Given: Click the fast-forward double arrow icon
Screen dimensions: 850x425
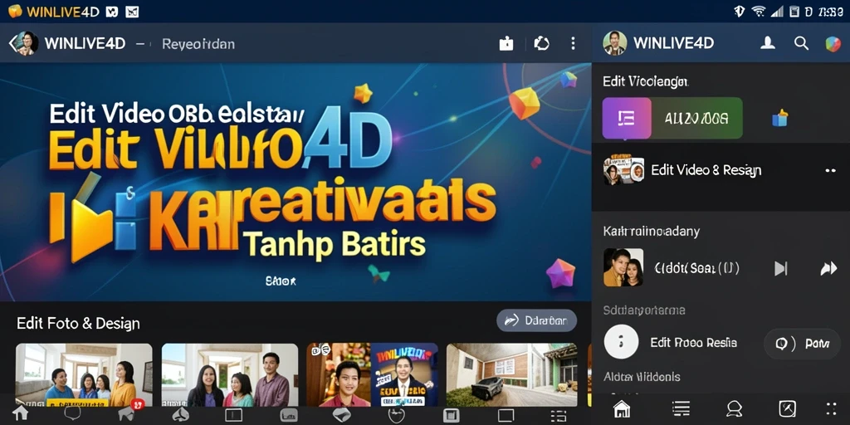Looking at the screenshot, I should click(828, 268).
